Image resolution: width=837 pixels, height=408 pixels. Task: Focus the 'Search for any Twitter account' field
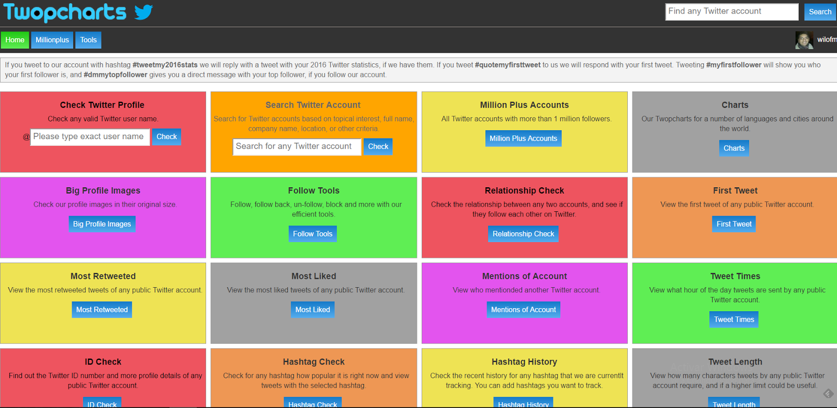(297, 146)
